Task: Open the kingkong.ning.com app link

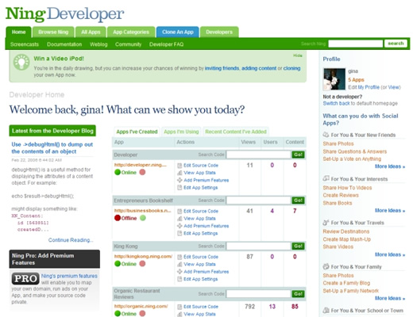Action: pos(143,256)
